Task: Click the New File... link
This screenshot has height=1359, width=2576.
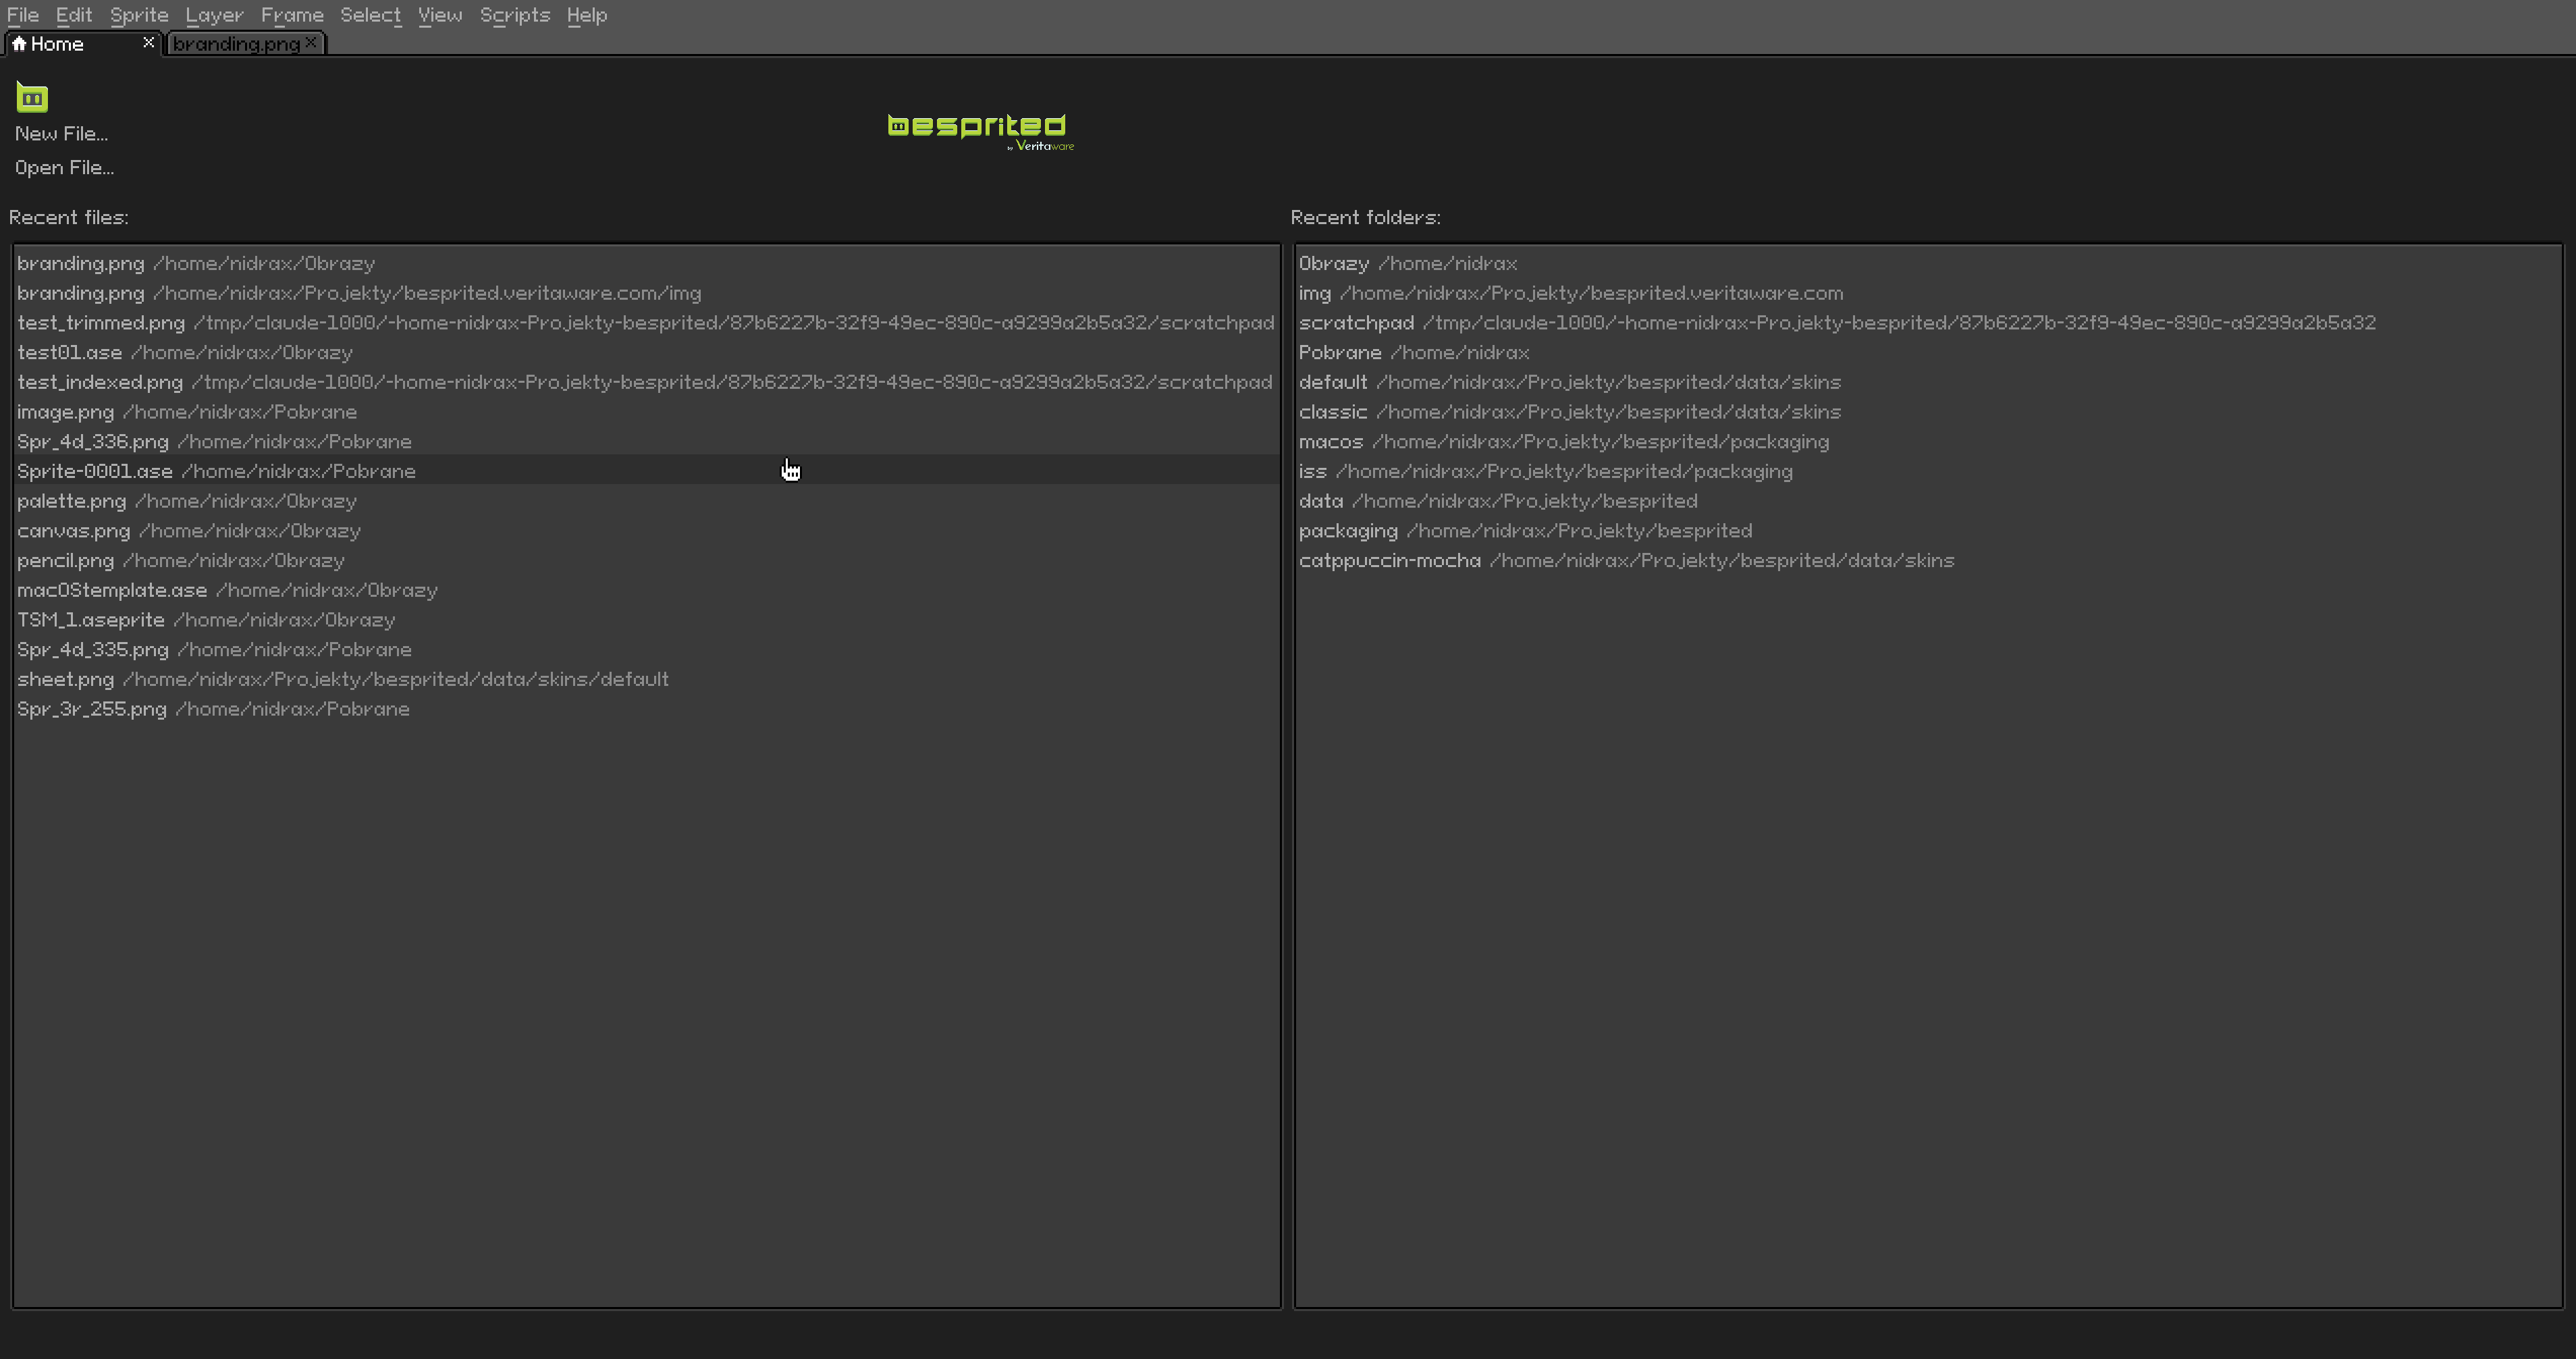Action: pyautogui.click(x=61, y=134)
